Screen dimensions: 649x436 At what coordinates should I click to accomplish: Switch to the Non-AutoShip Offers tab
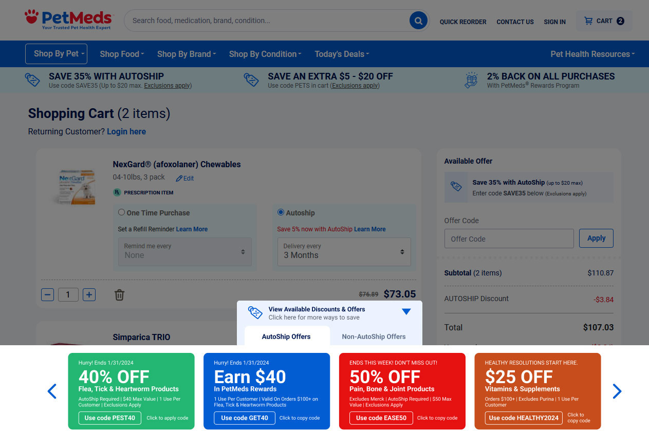(374, 336)
